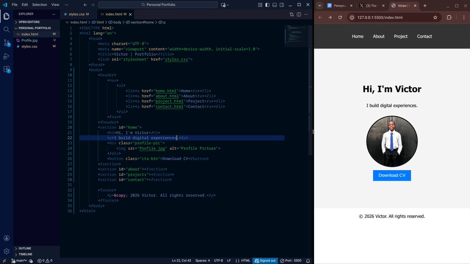This screenshot has height=264, width=470.
Task: Open errors and warnings count in status bar
Action: tap(45, 260)
